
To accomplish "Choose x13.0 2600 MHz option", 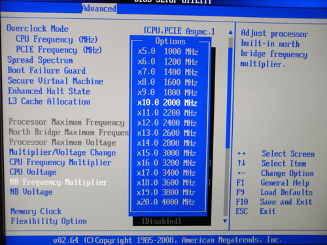I will coord(167,133).
